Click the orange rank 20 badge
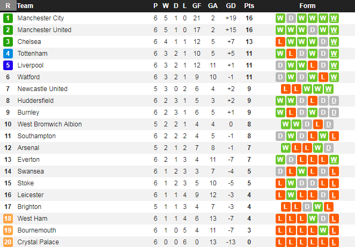The width and height of the screenshot is (355, 247). pyautogui.click(x=8, y=242)
